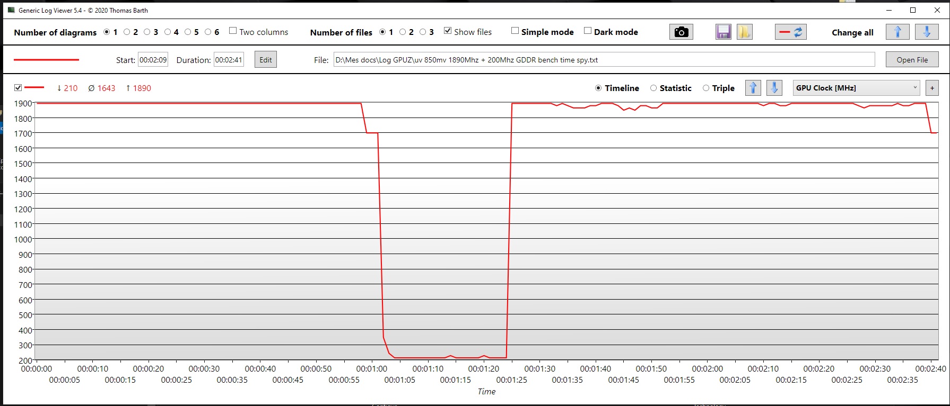Open the yellow folder icon
The image size is (950, 406).
click(x=744, y=32)
